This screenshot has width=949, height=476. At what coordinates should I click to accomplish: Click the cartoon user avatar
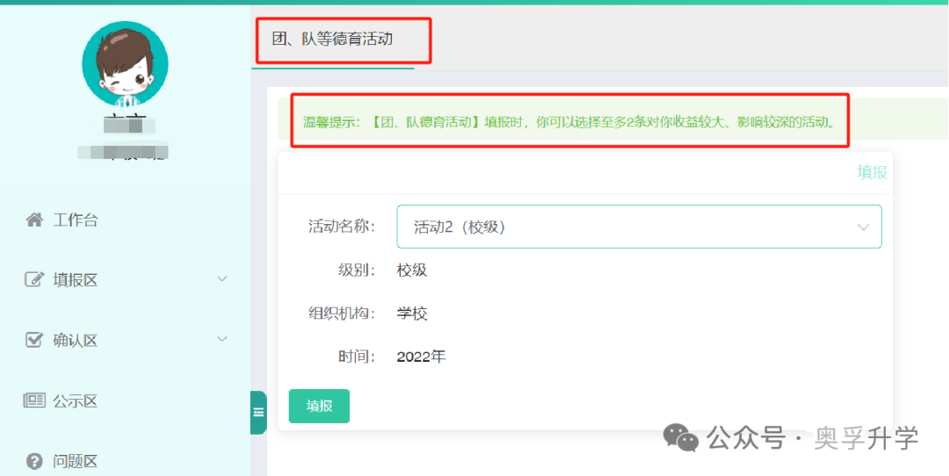pos(125,65)
